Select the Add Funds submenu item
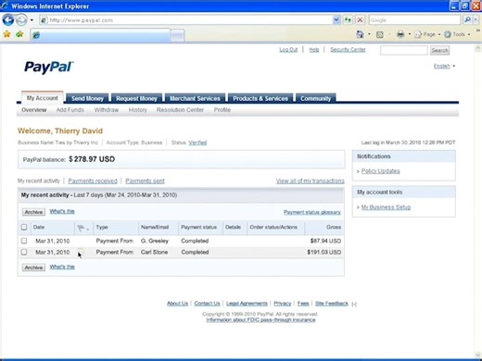 70,110
